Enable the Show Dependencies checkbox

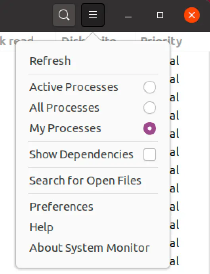tap(150, 154)
